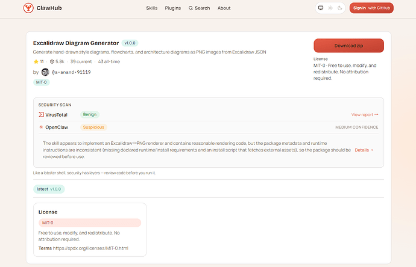Open Search from the navigation bar
416x267 pixels.
199,8
